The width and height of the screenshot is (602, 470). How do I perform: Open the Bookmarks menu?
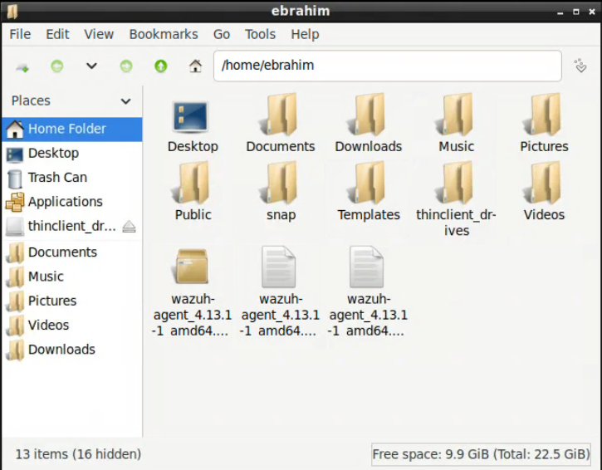coord(164,34)
